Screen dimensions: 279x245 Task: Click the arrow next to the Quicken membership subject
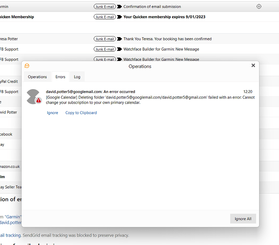coord(119,17)
